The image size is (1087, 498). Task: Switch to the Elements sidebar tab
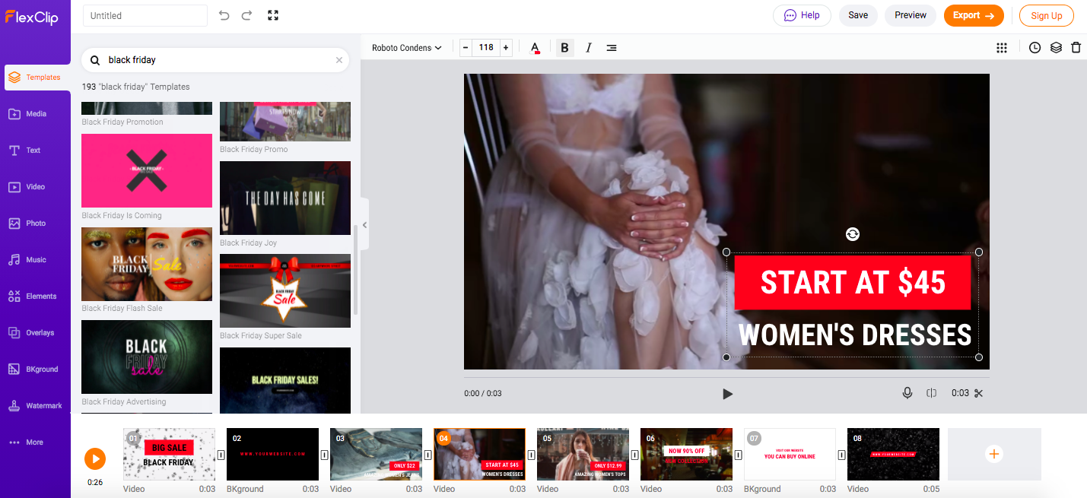tap(36, 297)
